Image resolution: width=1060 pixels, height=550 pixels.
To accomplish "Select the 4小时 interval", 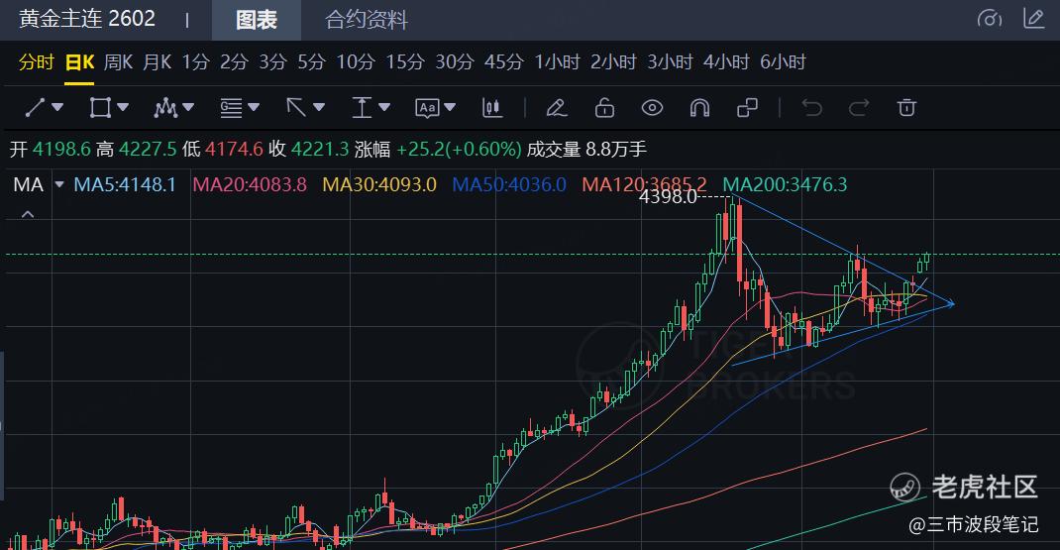I will (726, 62).
